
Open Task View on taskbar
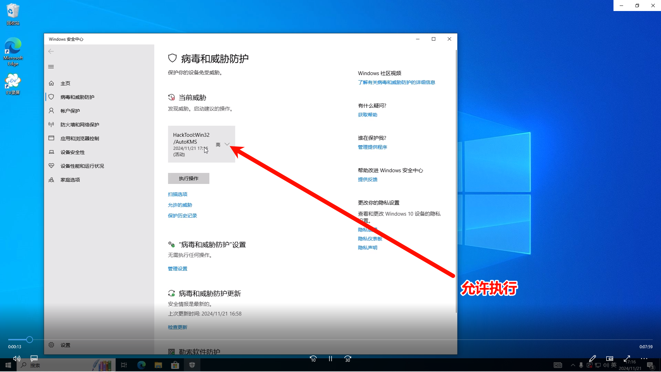coord(124,365)
